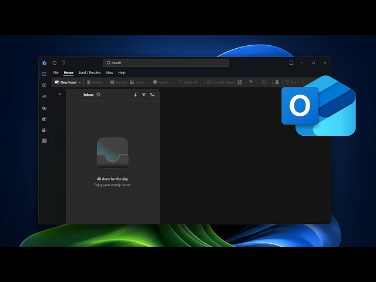Click the jump-down arrow in Inbox header

pyautogui.click(x=136, y=95)
